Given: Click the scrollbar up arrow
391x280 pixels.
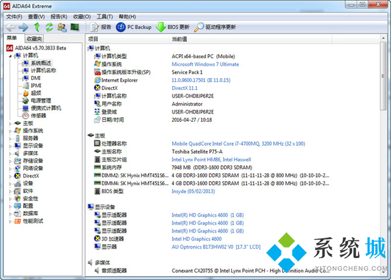Looking at the screenshot, I should tap(383, 38).
